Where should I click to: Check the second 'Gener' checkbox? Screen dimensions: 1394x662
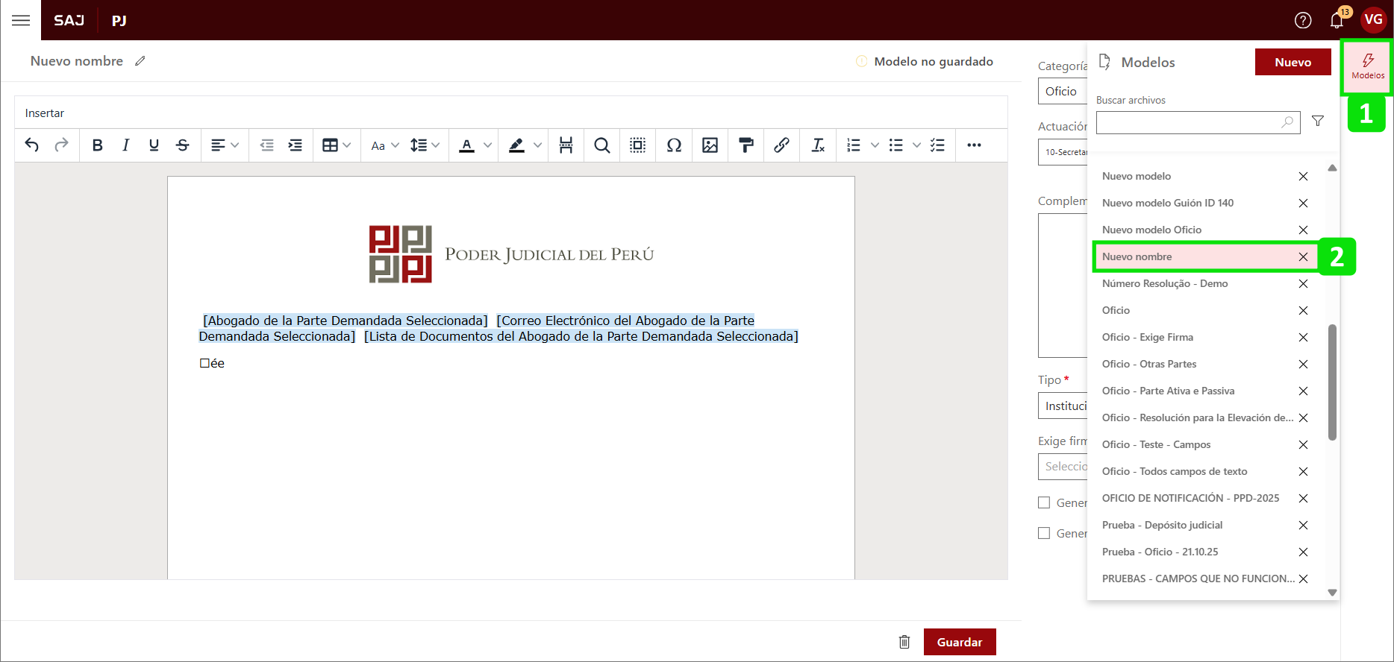pos(1044,533)
